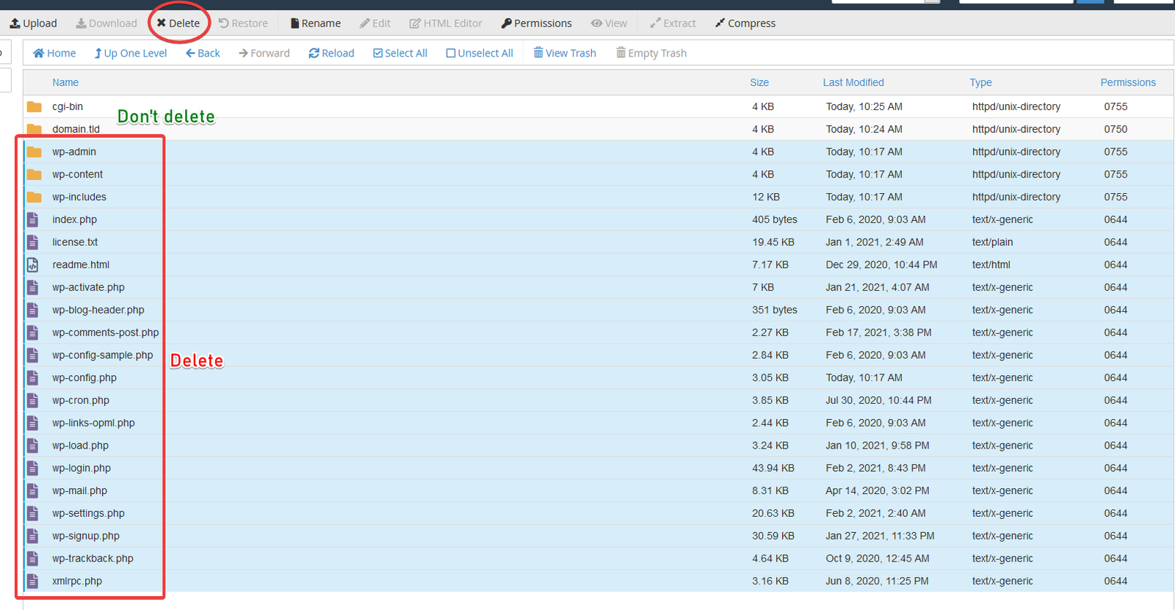Click the cgi-bin folder icon
Image resolution: width=1175 pixels, height=610 pixels.
coord(34,106)
